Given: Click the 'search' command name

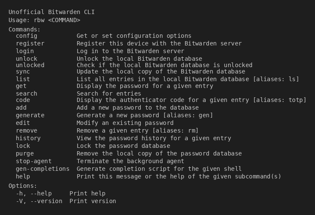Looking at the screenshot, I should (x=26, y=93).
